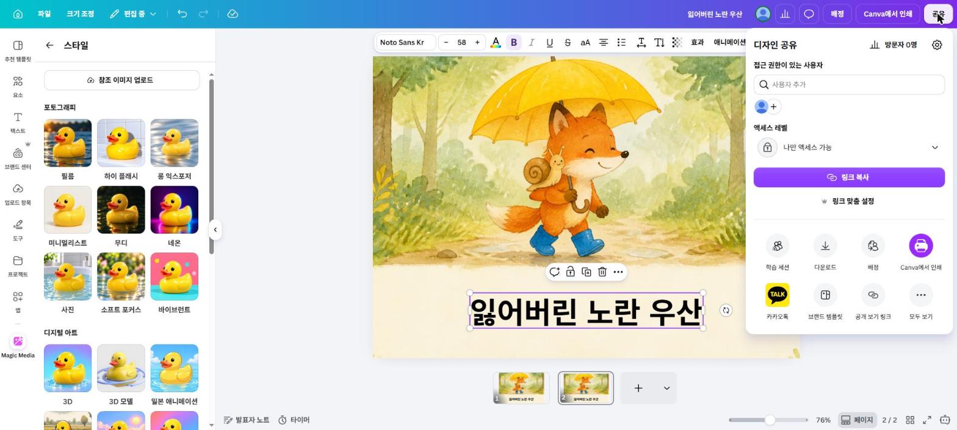The height and width of the screenshot is (430, 957).
Task: Open text color picker
Action: 496,42
